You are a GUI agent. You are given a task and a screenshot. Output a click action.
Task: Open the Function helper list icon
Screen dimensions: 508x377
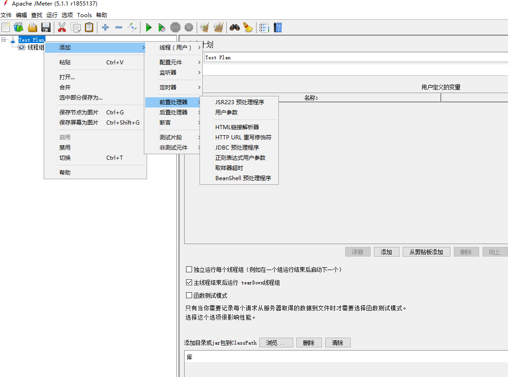(x=264, y=27)
